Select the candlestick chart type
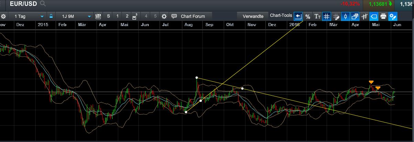 pyautogui.click(x=346, y=16)
